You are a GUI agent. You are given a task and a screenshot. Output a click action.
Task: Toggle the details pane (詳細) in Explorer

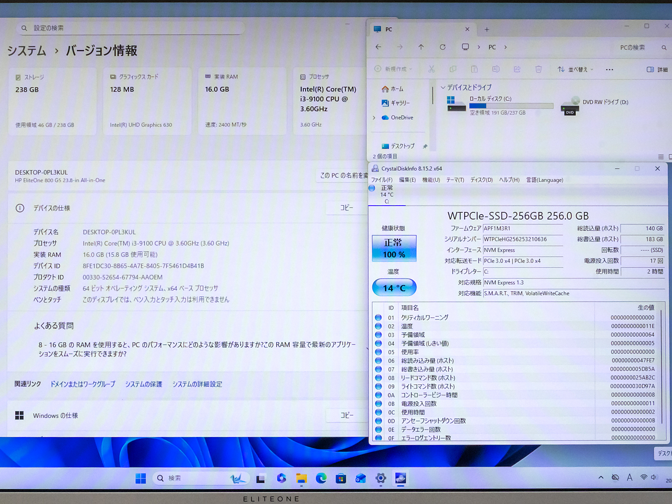point(657,69)
